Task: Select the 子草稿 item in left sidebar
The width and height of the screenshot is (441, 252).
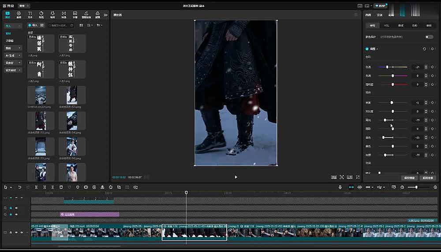Action: [10, 41]
